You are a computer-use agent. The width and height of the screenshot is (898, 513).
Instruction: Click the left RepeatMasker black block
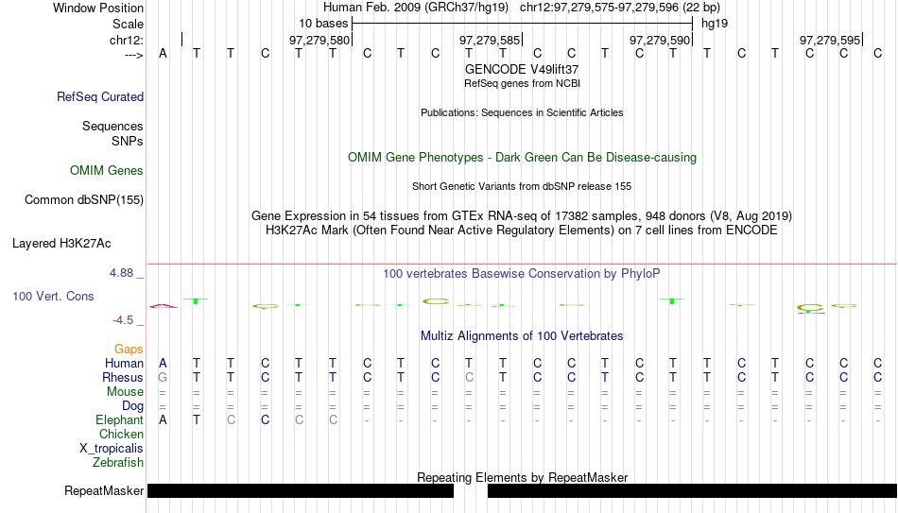pos(301,490)
